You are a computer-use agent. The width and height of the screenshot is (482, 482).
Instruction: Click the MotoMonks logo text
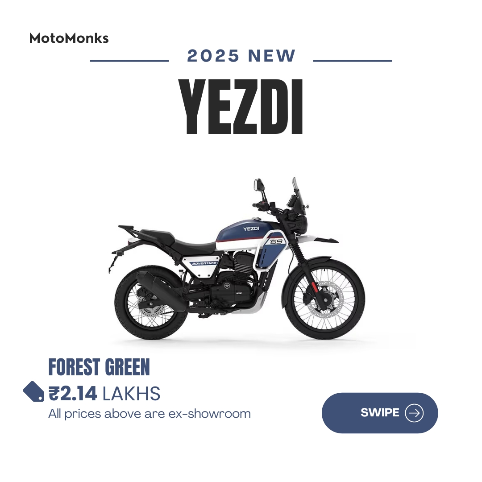tap(69, 38)
